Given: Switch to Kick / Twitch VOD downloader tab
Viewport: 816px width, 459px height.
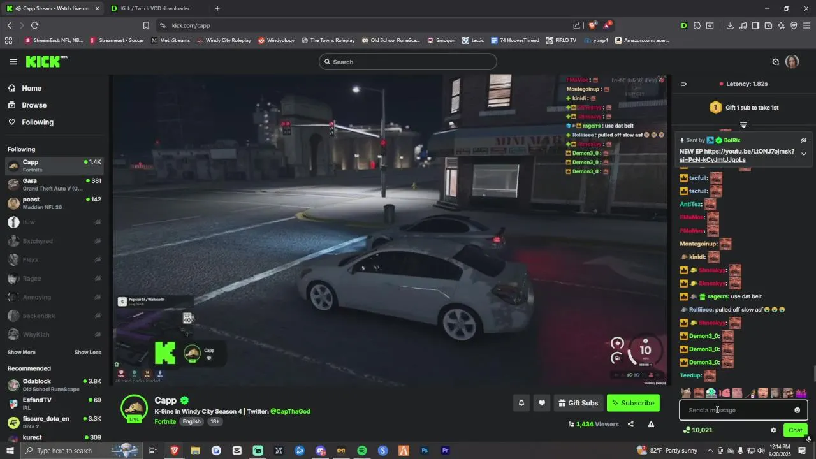Looking at the screenshot, I should pyautogui.click(x=155, y=8).
